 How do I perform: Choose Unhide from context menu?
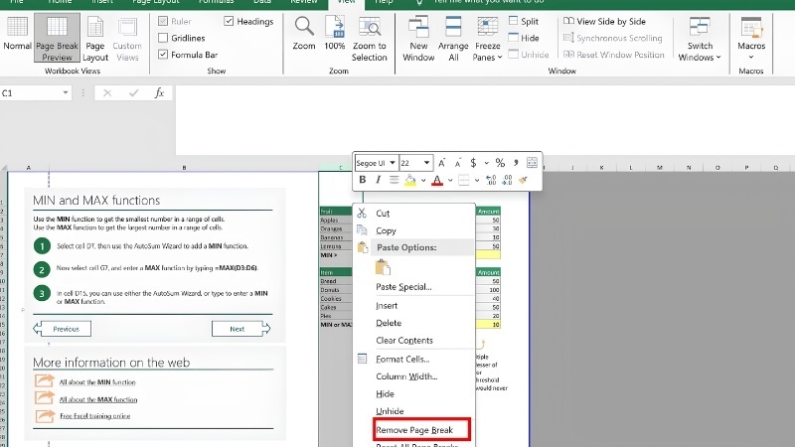[414, 411]
